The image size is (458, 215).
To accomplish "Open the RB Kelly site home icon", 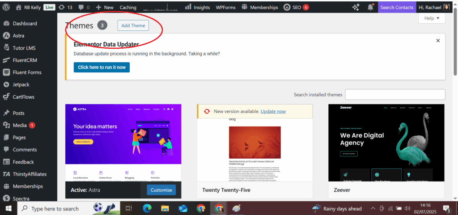I will click(19, 7).
